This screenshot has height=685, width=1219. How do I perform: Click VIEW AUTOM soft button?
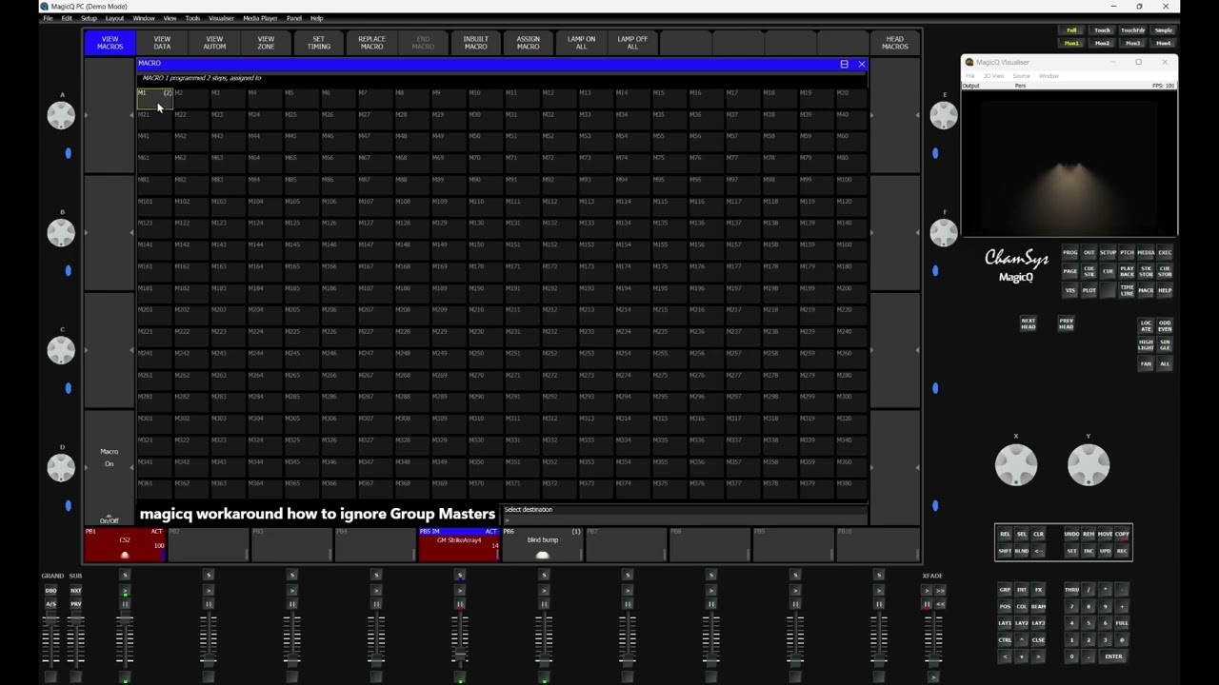click(214, 43)
